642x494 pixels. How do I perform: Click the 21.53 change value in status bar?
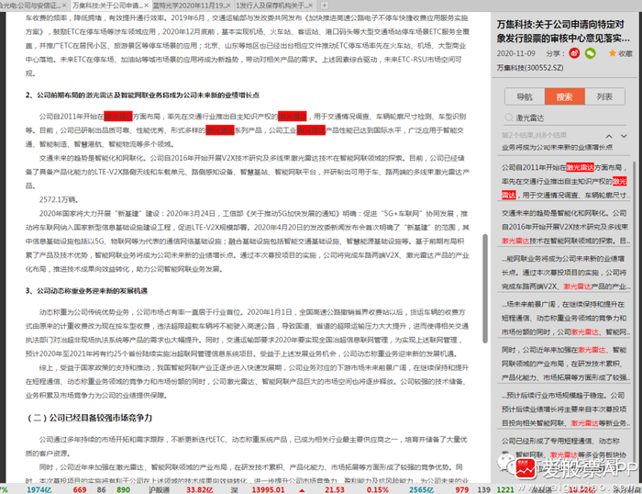tap(334, 489)
